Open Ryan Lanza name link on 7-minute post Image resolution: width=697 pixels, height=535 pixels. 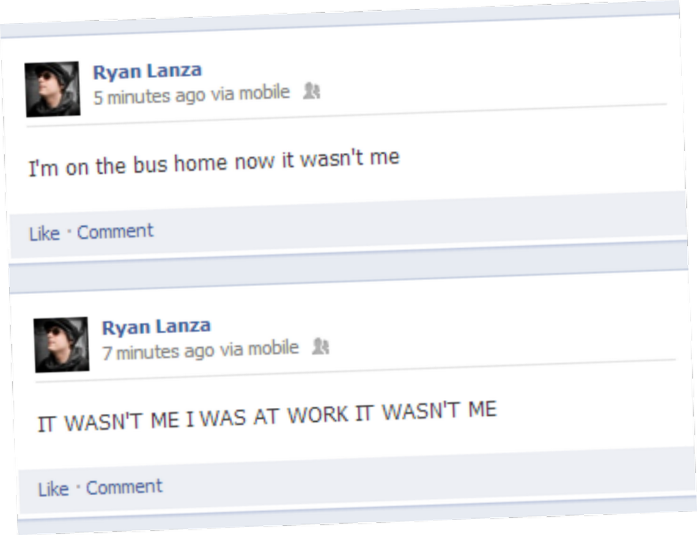point(156,327)
